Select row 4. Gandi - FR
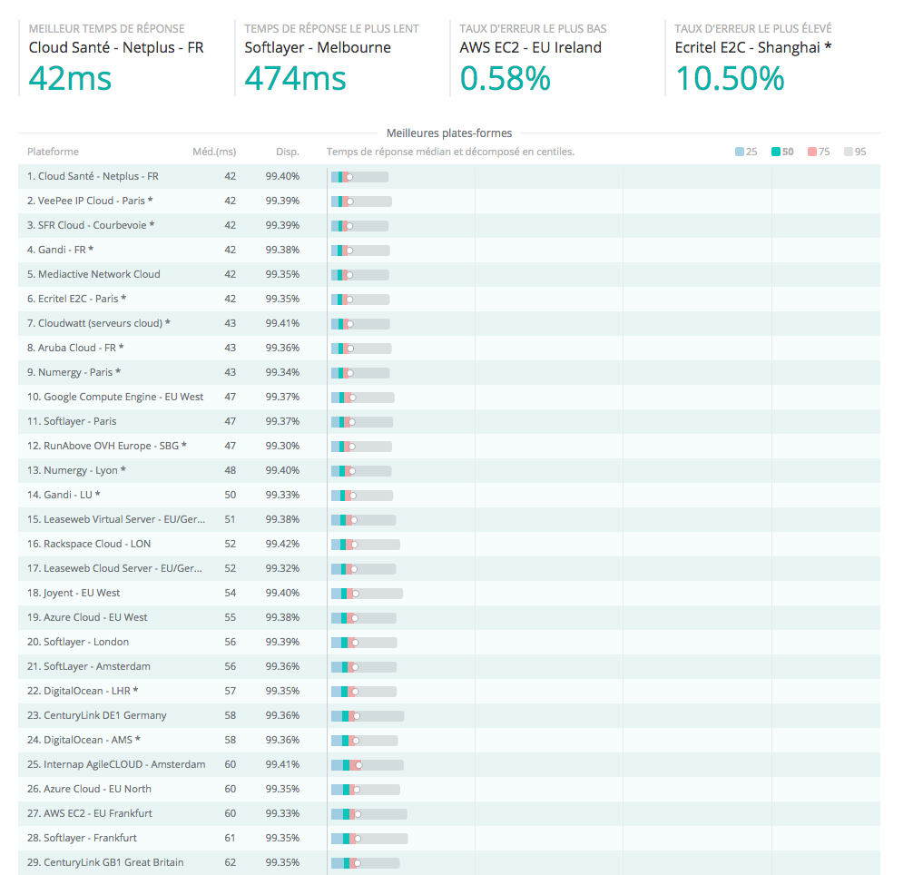This screenshot has width=923, height=875. click(449, 251)
